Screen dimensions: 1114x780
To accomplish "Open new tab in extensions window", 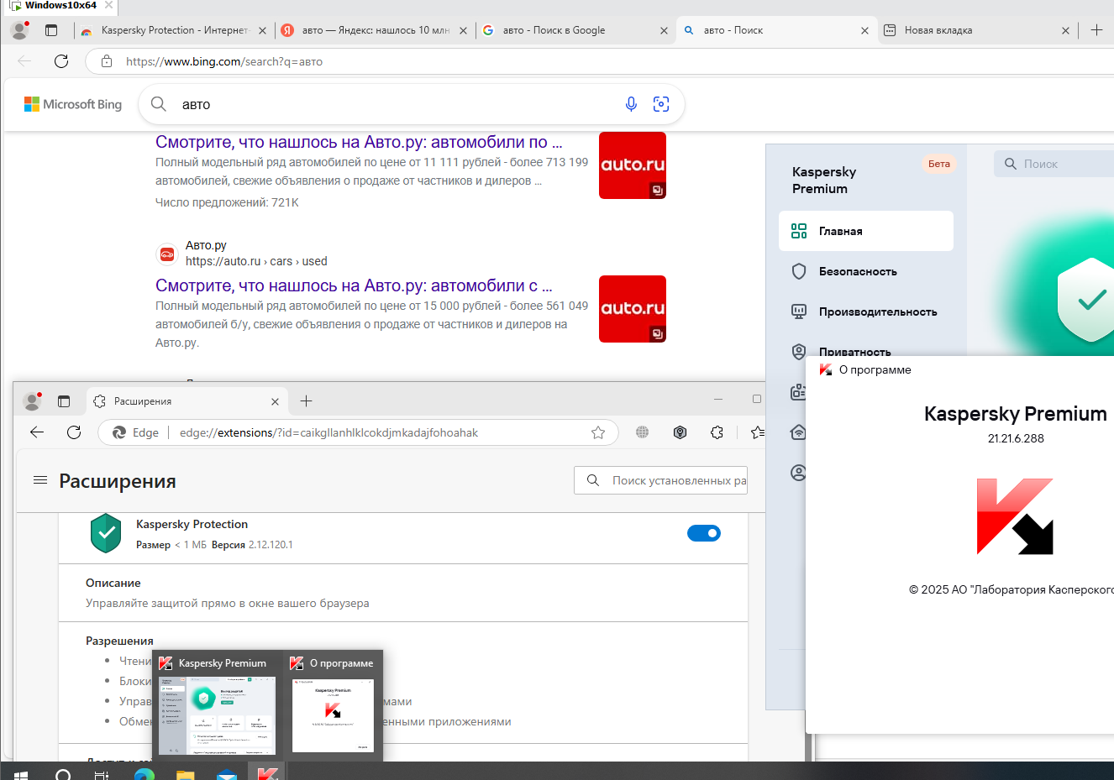I will pos(307,401).
